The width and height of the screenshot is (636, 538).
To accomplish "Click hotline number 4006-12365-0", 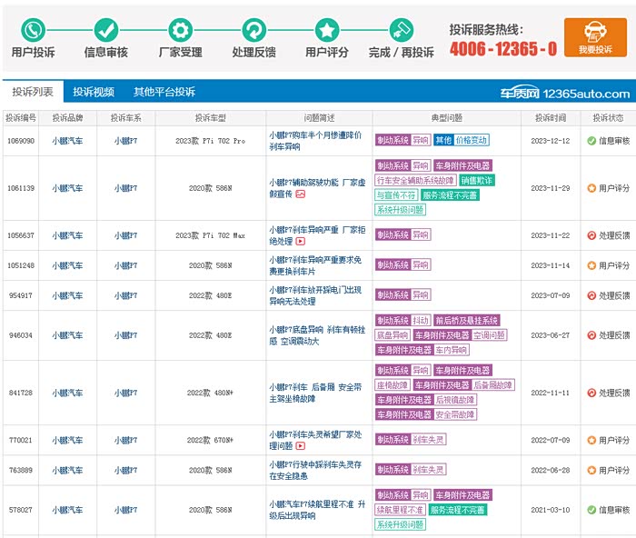I will point(503,49).
